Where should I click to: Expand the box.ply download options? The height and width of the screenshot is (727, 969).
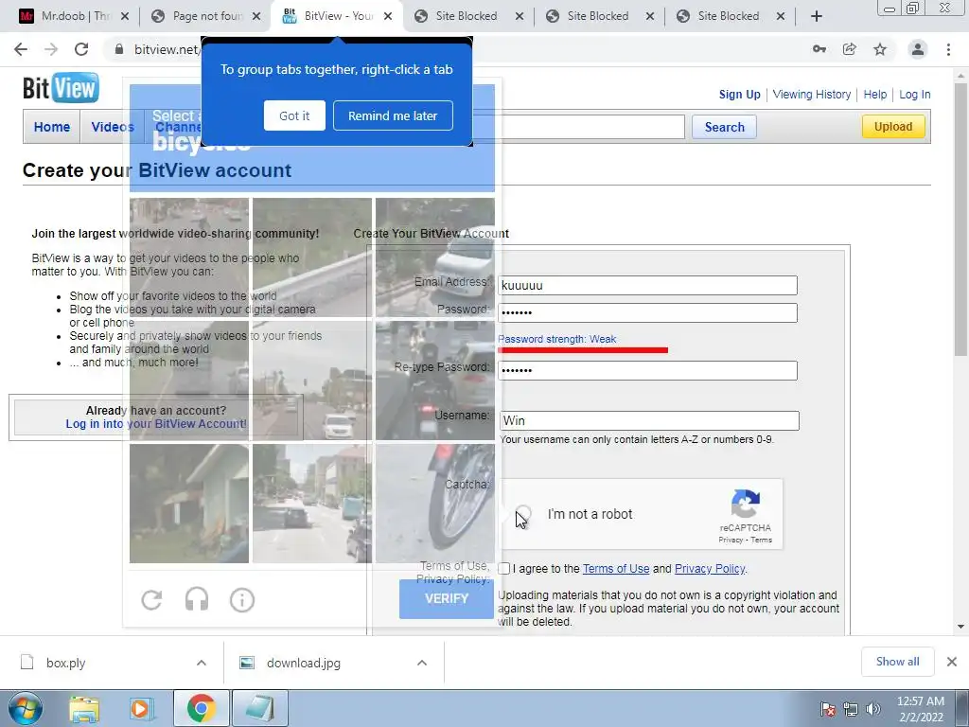(x=202, y=663)
